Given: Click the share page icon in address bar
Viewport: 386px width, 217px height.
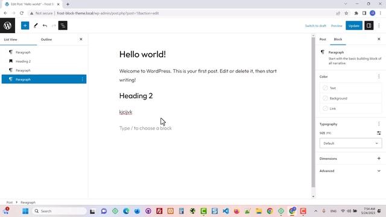Looking at the screenshot, I should tap(338, 13).
